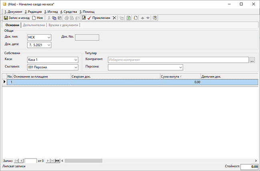
Task: Click the copy icon in the toolbar
Action: (x=54, y=18)
